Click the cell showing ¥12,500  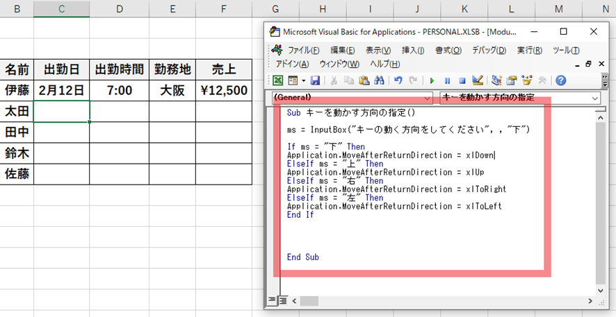[224, 90]
